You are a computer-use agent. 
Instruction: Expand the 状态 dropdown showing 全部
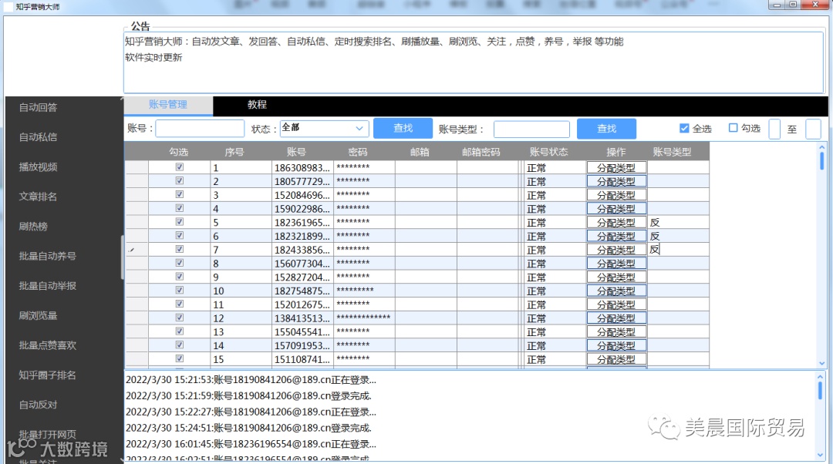click(x=325, y=129)
